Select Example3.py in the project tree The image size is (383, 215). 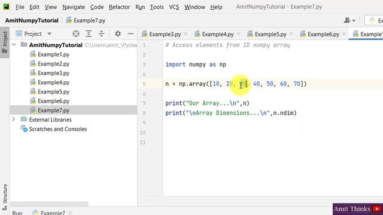[53, 73]
